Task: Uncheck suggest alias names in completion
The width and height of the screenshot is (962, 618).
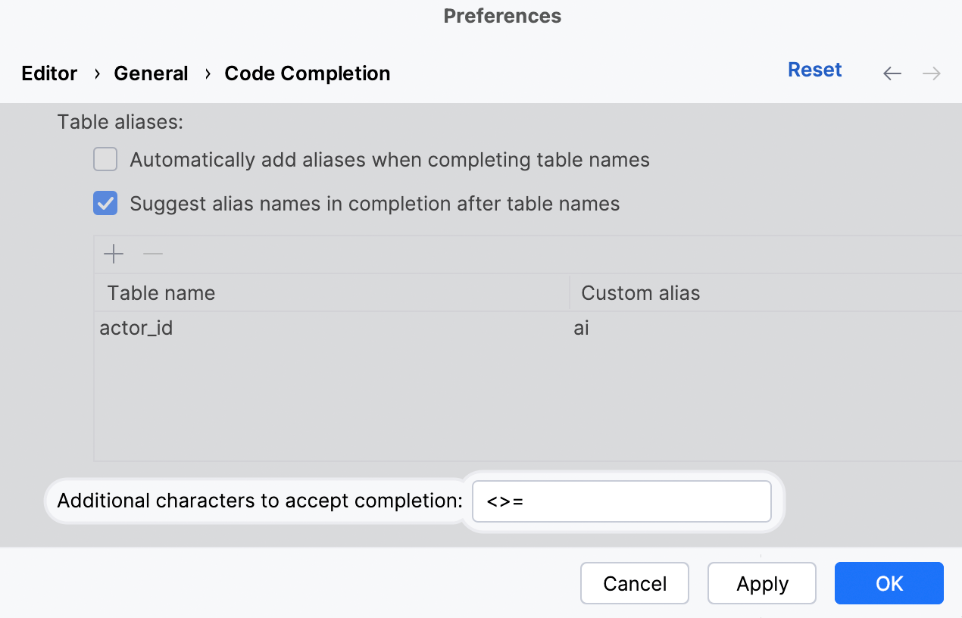Action: [x=105, y=204]
